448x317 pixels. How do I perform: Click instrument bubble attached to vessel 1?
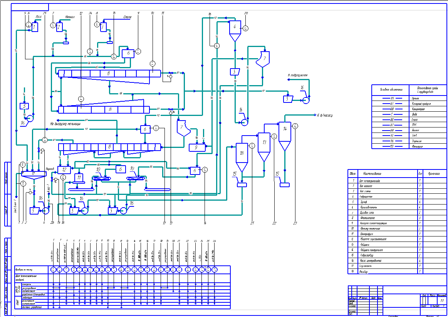click(29, 25)
